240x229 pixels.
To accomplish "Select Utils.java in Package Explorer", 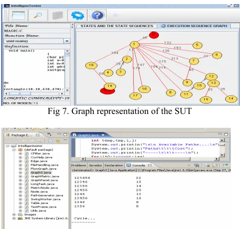I will [38, 211].
